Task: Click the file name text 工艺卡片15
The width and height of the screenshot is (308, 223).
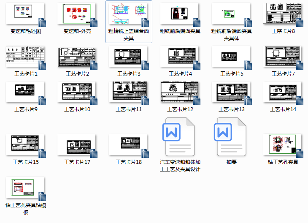Action: click(26, 162)
